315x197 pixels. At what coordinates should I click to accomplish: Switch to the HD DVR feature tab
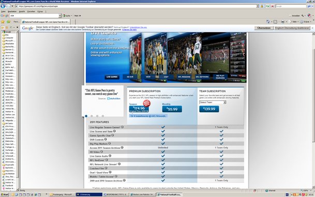(130, 77)
